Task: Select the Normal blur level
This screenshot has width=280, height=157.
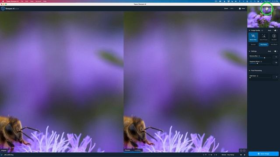Action: pos(253,44)
